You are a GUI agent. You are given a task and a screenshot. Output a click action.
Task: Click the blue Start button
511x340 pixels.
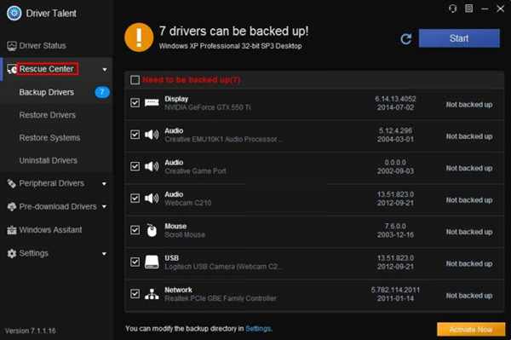[459, 38]
